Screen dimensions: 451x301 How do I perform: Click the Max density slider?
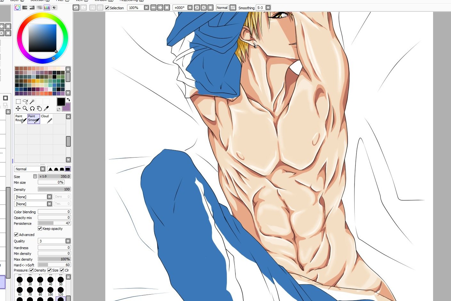[54, 259]
